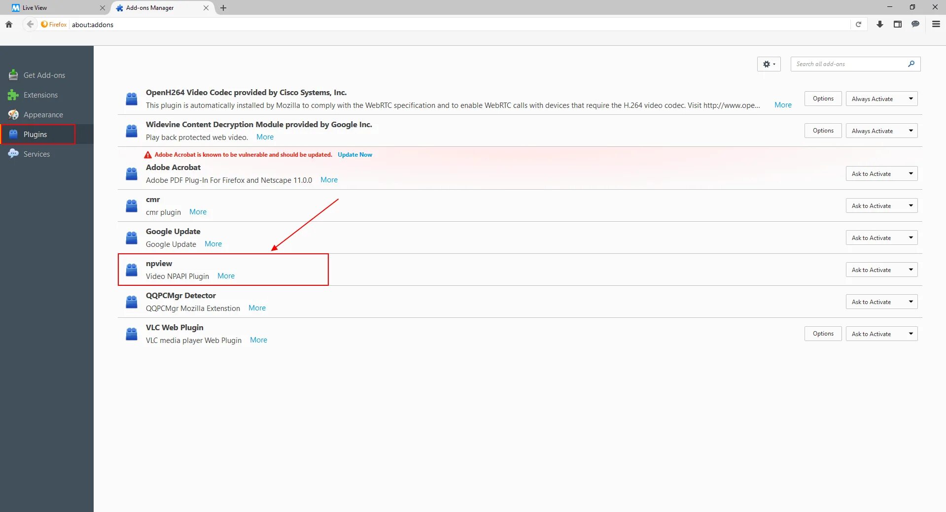Image resolution: width=946 pixels, height=512 pixels.
Task: Click Update Now for Adobe Acrobat
Action: coord(355,155)
